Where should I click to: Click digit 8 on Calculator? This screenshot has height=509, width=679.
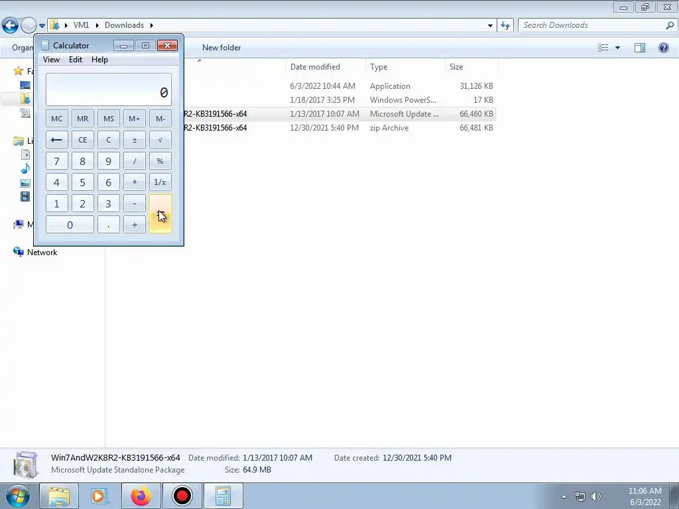tap(83, 161)
